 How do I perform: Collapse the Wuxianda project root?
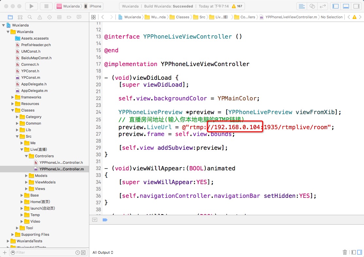3,25
